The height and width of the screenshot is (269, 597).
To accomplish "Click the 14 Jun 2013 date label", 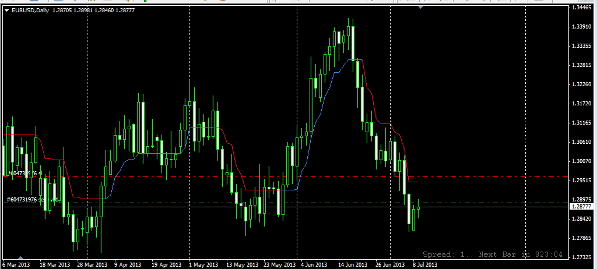I will [353, 264].
